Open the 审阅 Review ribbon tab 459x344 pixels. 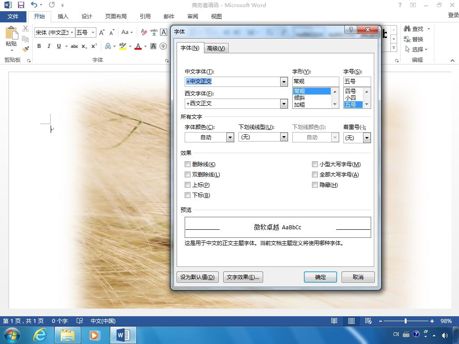192,17
